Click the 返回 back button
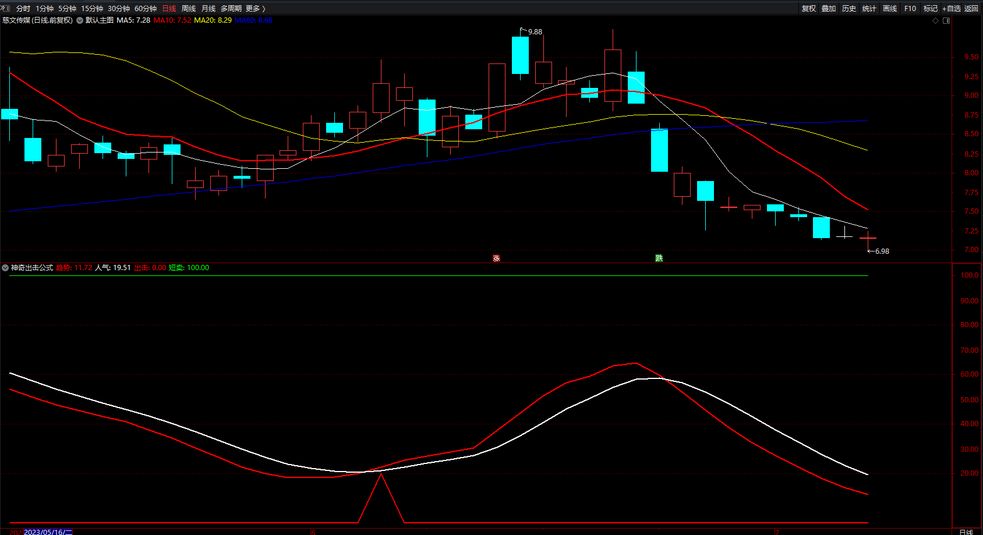This screenshot has width=983, height=535. 971,9
